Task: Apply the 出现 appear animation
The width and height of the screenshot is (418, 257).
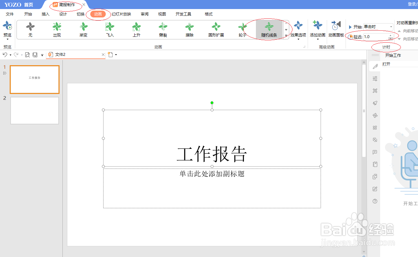Action: pos(57,29)
